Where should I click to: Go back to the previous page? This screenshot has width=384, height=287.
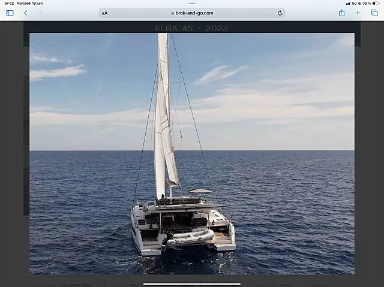click(x=26, y=13)
